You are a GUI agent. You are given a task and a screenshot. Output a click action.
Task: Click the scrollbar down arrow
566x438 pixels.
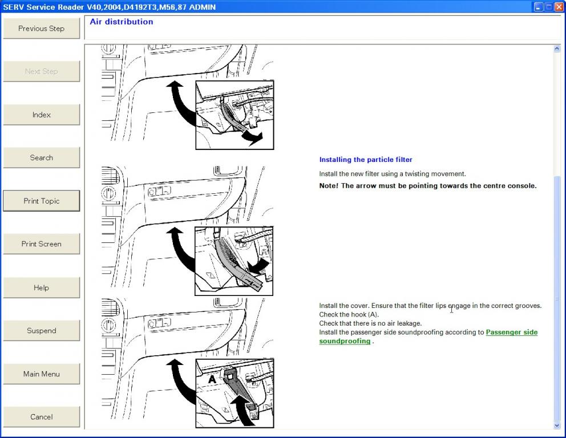557,425
